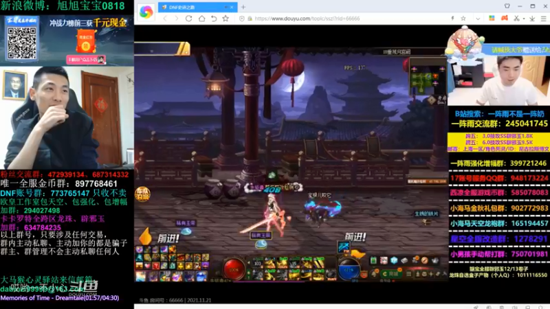Click text 新浪微博: 旭旭宝宝0818
The image size is (550, 309).
pyautogui.click(x=63, y=6)
